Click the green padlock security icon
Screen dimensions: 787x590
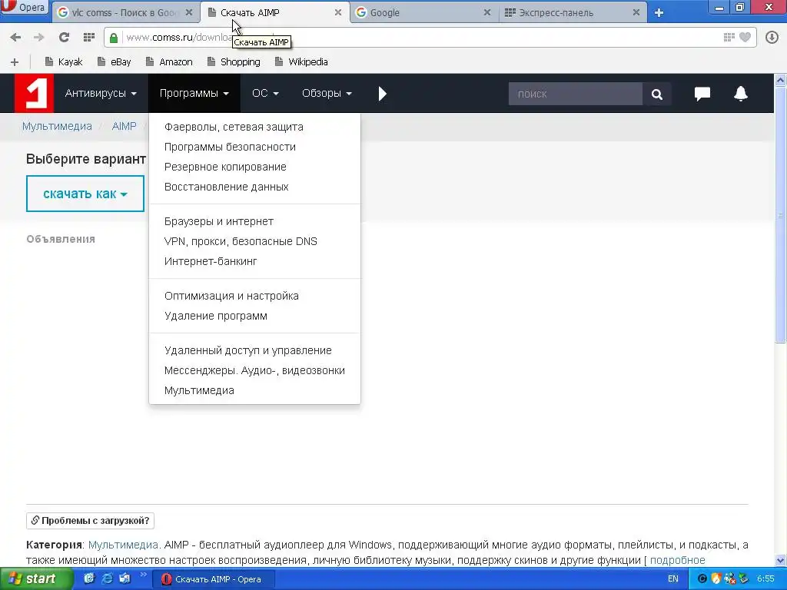coord(114,38)
